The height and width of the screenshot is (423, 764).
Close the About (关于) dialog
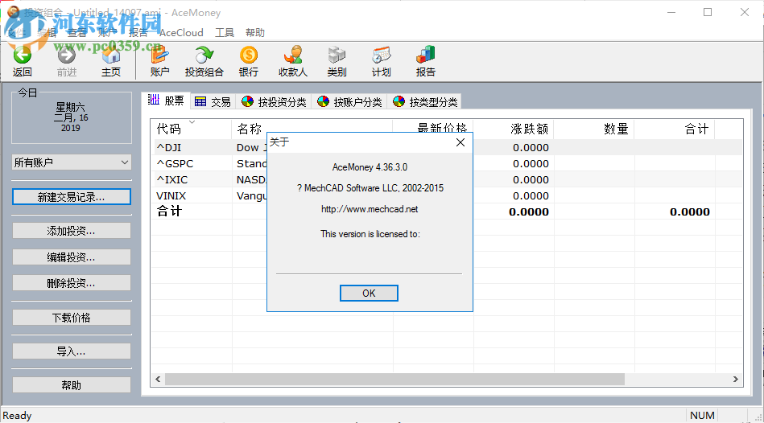tap(460, 142)
